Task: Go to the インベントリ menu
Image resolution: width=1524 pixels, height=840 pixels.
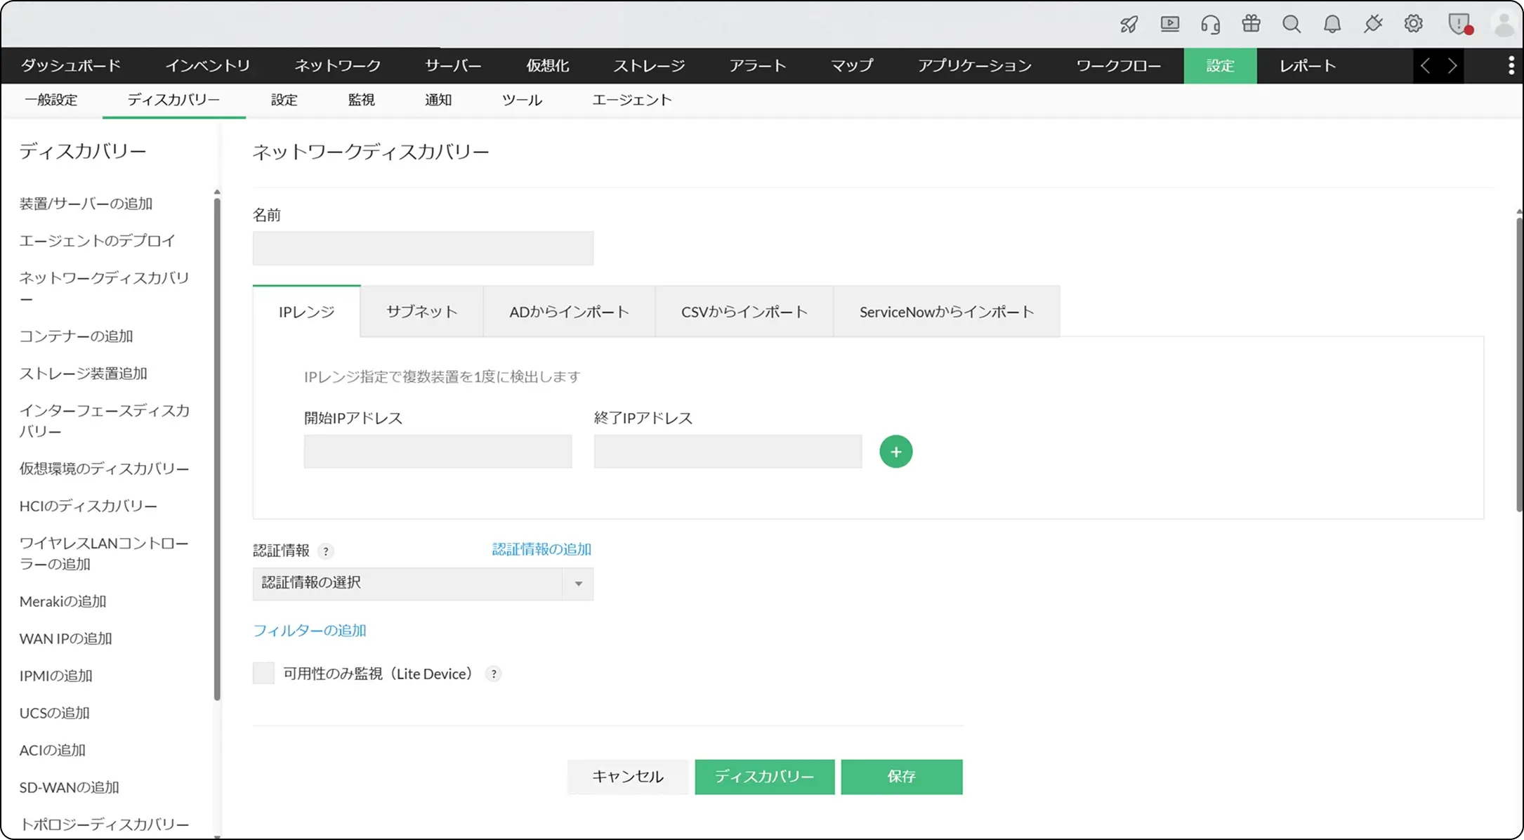Action: 208,66
